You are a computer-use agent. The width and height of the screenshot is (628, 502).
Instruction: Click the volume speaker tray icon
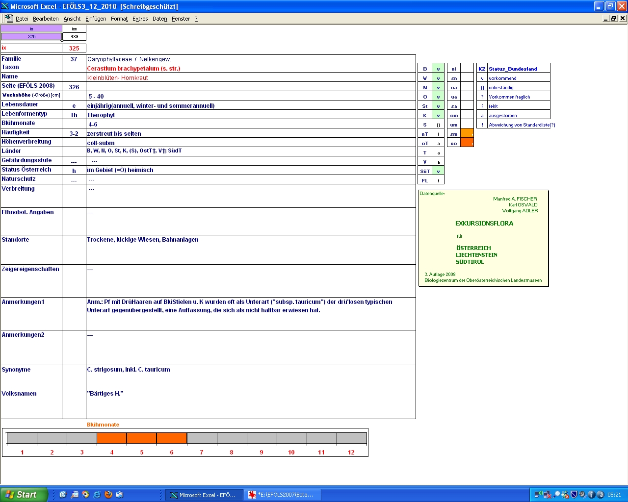pos(582,495)
